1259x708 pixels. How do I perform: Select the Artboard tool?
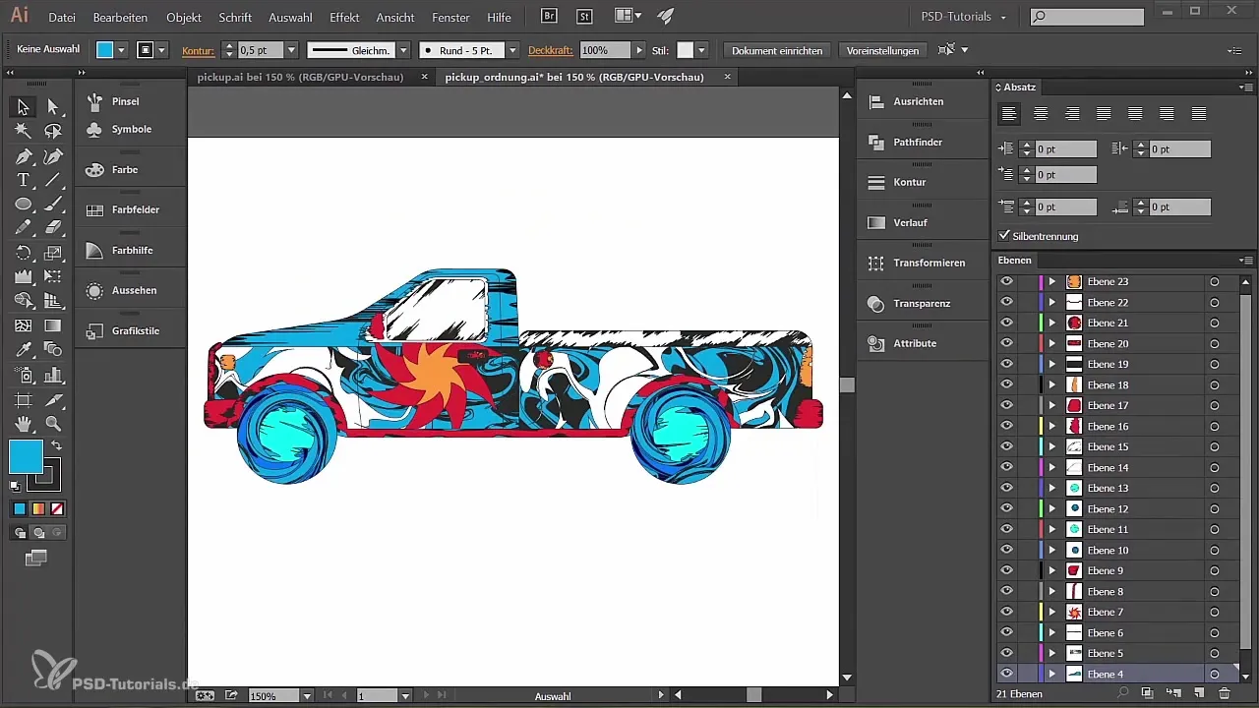tap(24, 399)
